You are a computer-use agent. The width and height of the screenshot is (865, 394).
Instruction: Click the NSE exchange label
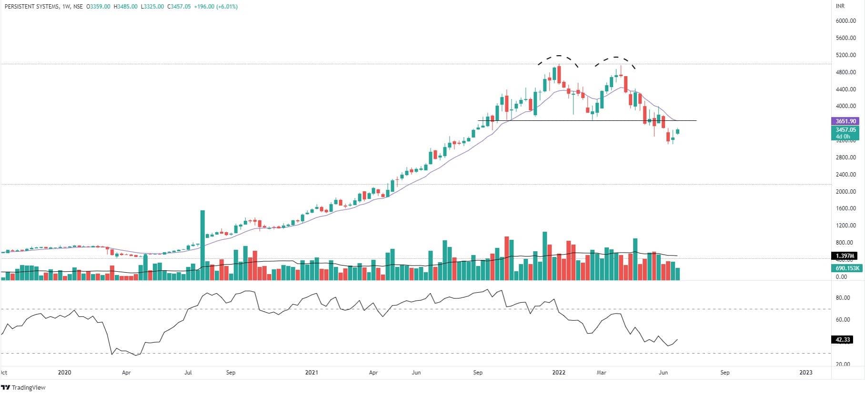pos(79,7)
